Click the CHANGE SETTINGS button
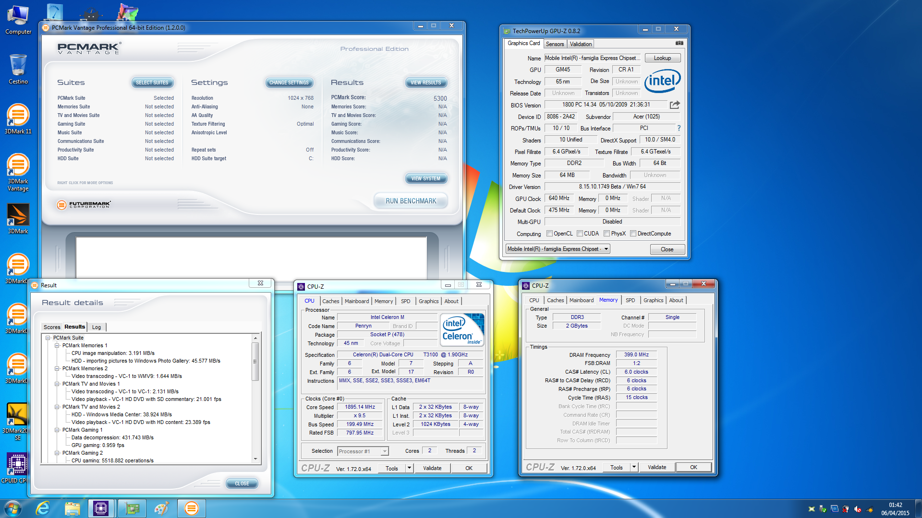The width and height of the screenshot is (922, 518). (x=289, y=82)
